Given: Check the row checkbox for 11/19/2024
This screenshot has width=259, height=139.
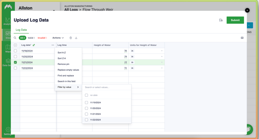Looking at the screenshot, I should (x=15, y=51).
